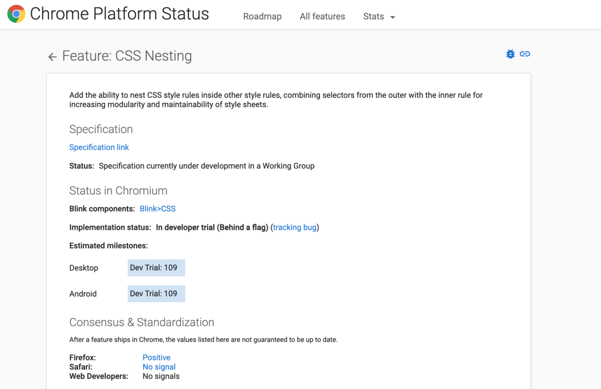Open the tracking bug link
The height and width of the screenshot is (389, 601).
(294, 227)
